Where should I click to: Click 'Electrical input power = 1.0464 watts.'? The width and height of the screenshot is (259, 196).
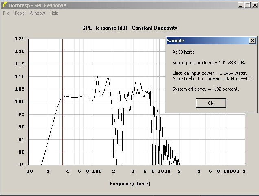tap(210, 73)
